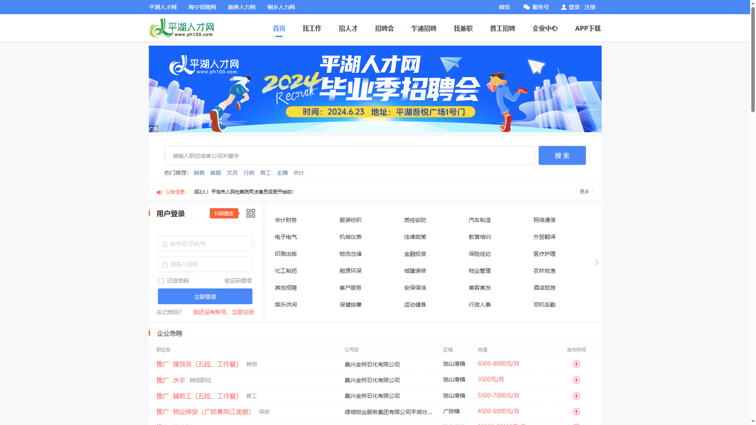The height and width of the screenshot is (425, 756).
Task: Open the 人民检察院 announcement link
Action: tap(244, 192)
